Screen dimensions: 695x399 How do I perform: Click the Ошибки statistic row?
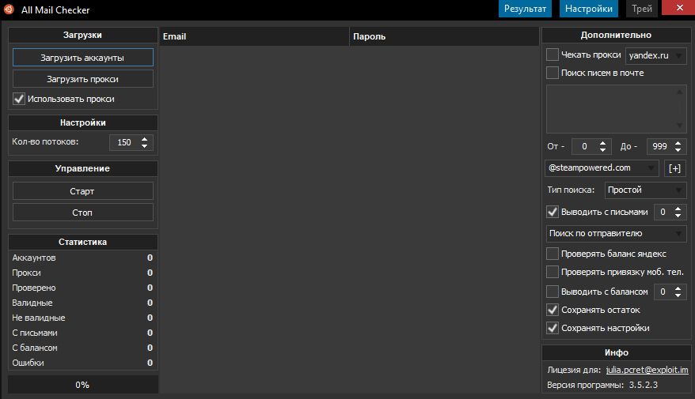[x=83, y=363]
